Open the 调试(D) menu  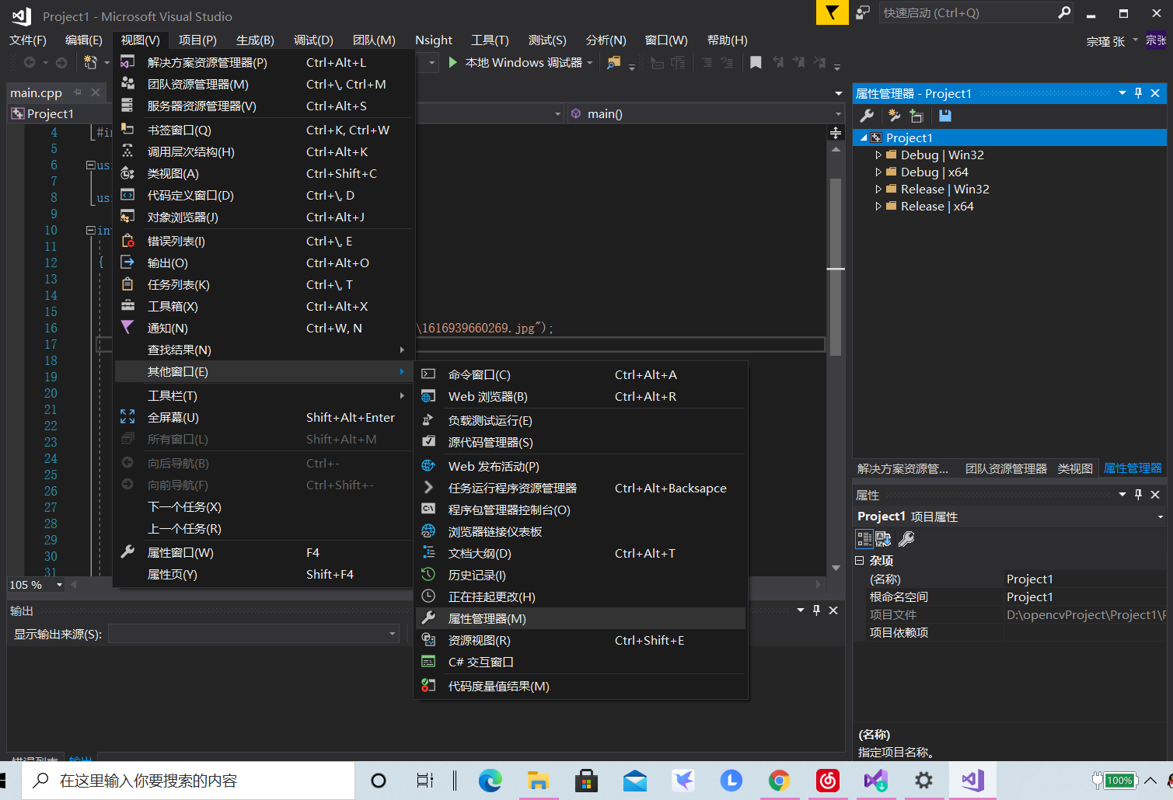click(x=313, y=40)
